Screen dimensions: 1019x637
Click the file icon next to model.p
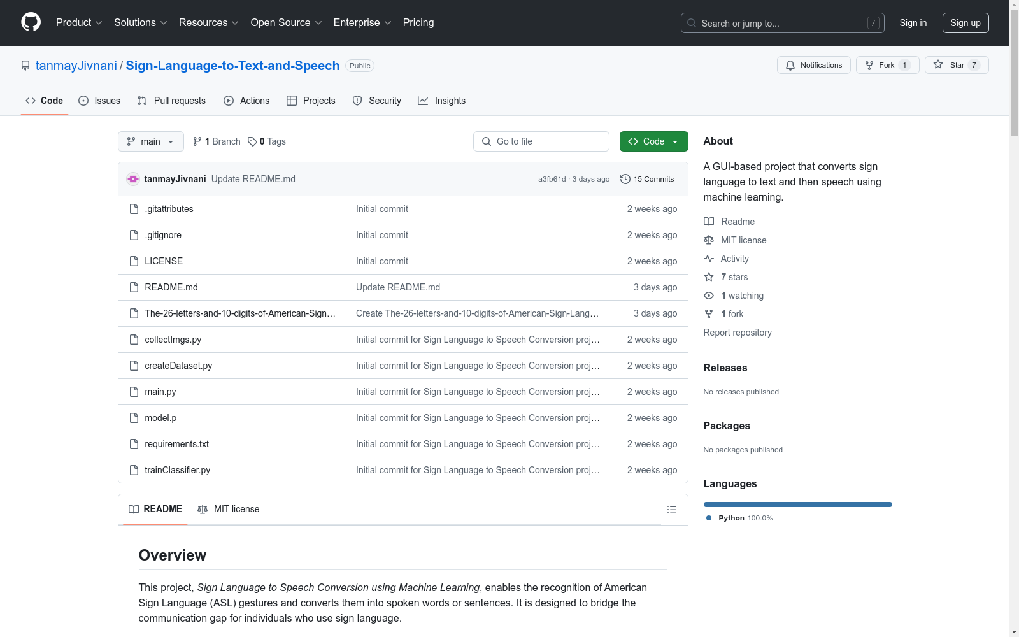tap(134, 418)
